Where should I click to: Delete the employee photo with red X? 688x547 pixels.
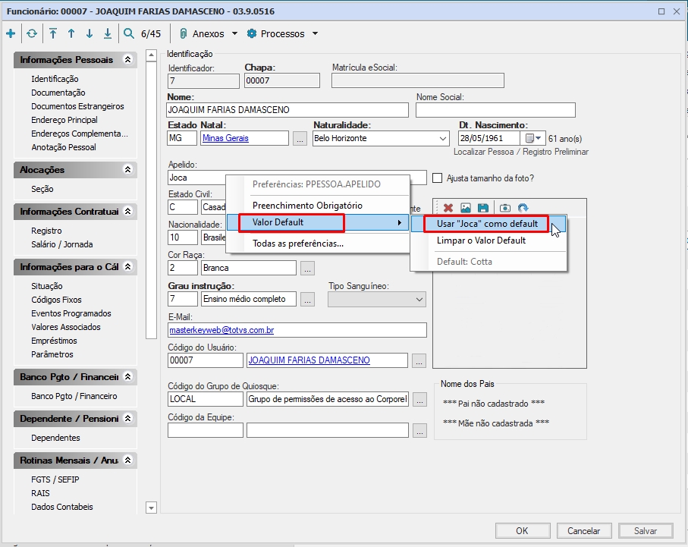click(x=448, y=208)
